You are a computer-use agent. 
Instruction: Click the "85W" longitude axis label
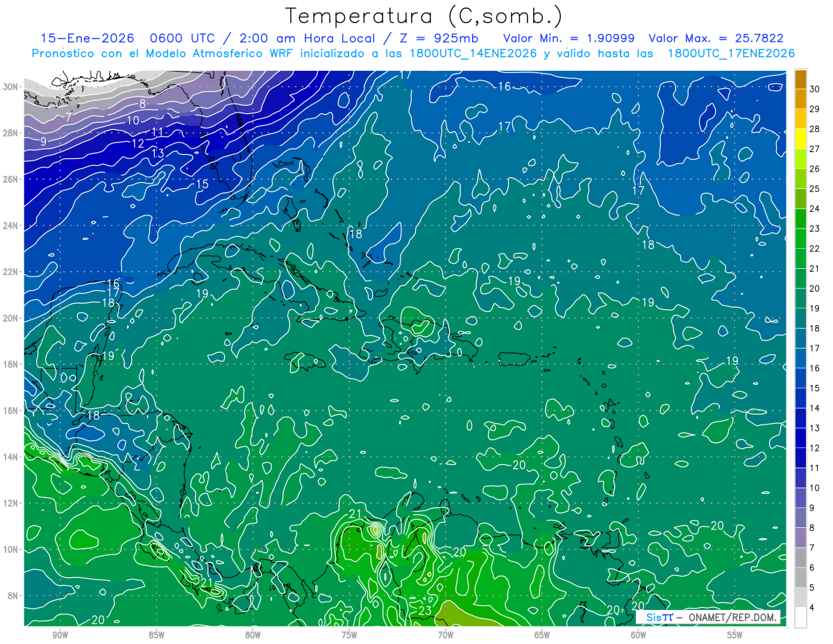[156, 635]
